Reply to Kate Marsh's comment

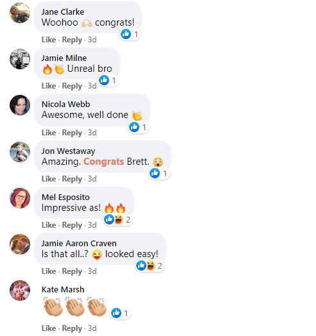click(72, 328)
